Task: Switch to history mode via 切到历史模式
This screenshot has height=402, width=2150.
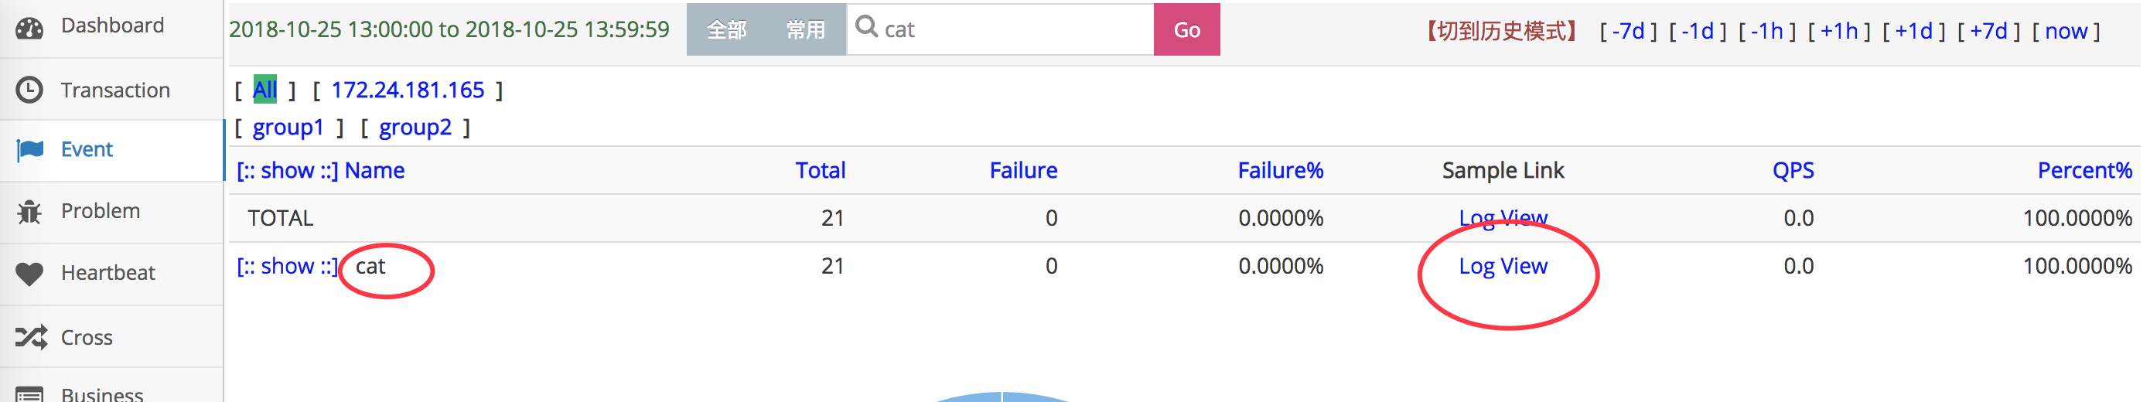Action: [1500, 31]
